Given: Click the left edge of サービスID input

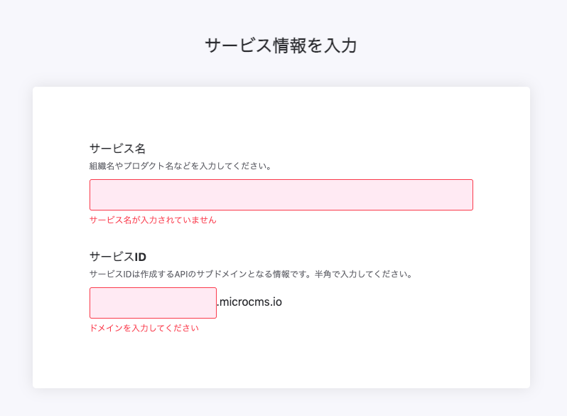Looking at the screenshot, I should (x=94, y=303).
